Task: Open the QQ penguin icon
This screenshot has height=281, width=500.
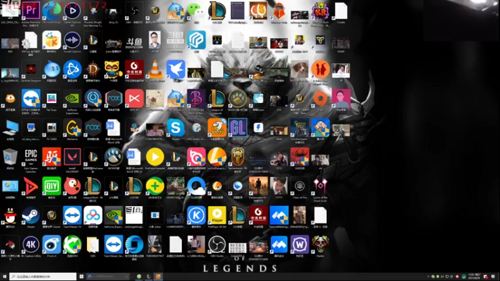Action: pos(10,215)
